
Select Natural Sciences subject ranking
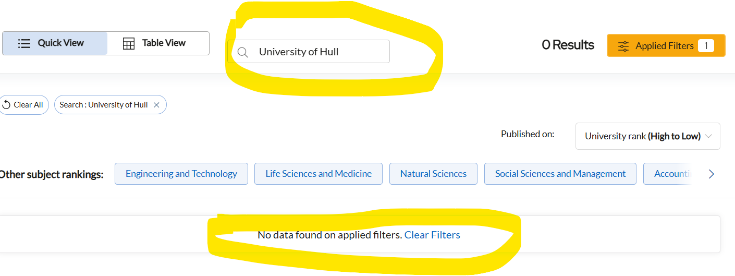coord(433,174)
